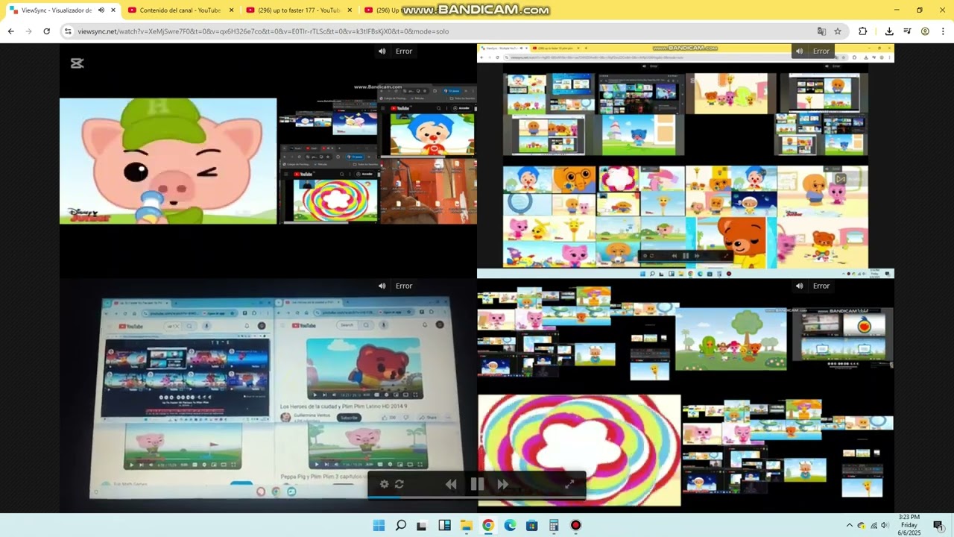
Task: Launch Microsoft Edge from taskbar
Action: [510, 525]
